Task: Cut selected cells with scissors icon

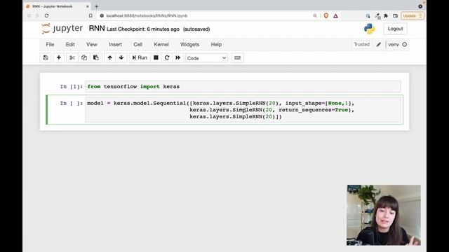Action: (x=72, y=57)
